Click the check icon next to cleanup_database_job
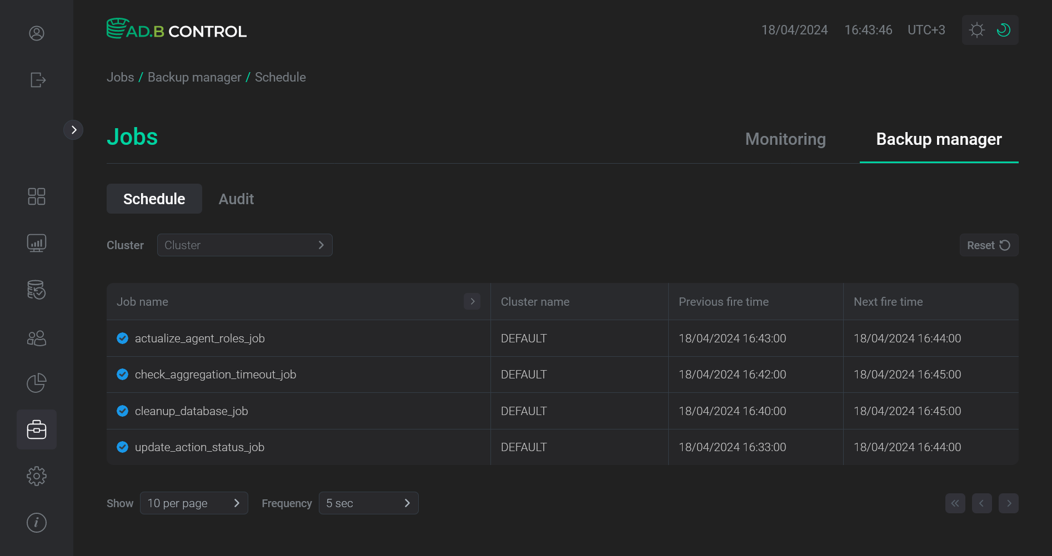The width and height of the screenshot is (1052, 556). click(x=122, y=411)
